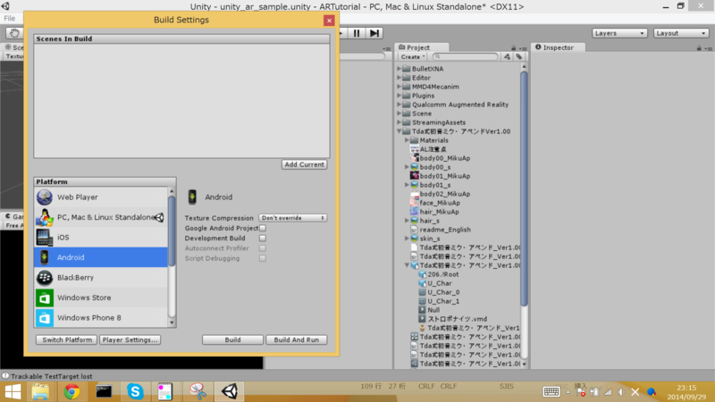Open Player Settings
715x402 pixels.
(130, 339)
